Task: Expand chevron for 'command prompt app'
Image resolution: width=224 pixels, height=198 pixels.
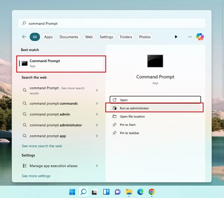Action: click(97, 136)
